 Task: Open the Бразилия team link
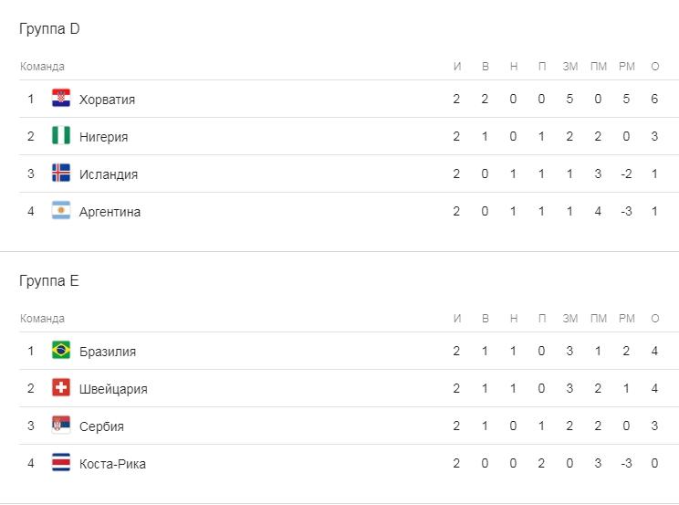(107, 352)
